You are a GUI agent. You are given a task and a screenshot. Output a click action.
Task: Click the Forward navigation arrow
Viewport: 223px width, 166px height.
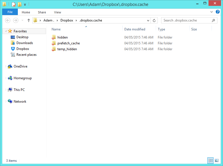[x=16, y=20]
